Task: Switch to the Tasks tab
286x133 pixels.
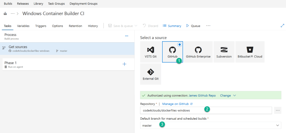Action: 8,26
